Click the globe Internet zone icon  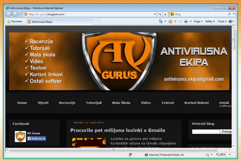click(x=146, y=155)
